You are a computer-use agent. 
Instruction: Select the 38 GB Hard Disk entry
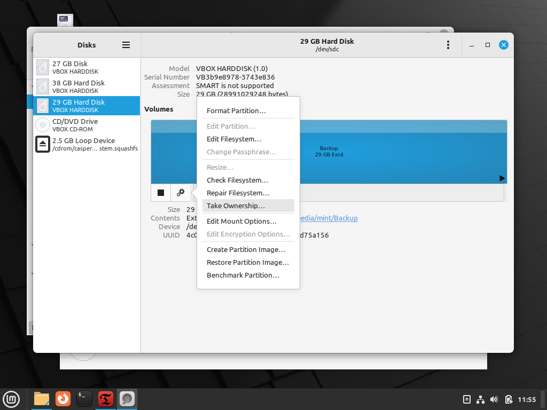tap(87, 86)
